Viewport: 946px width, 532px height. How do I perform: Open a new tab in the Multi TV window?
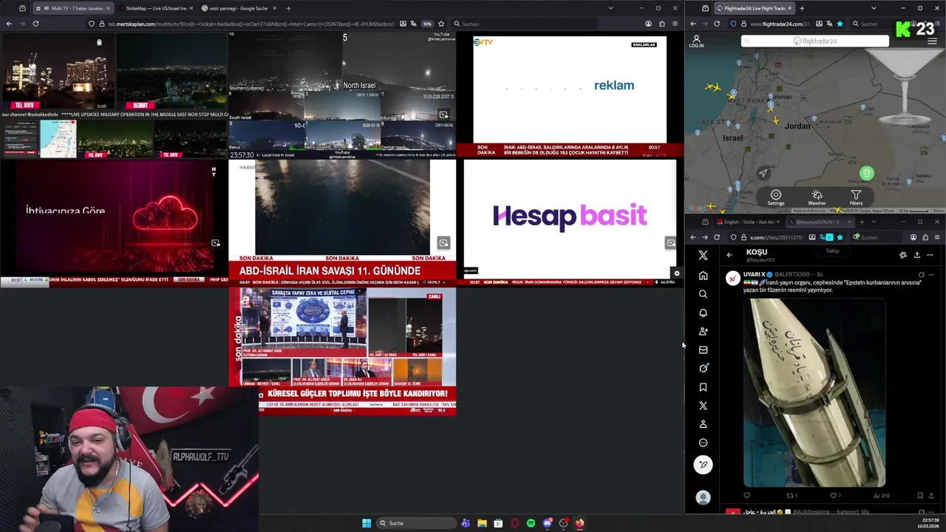coord(288,8)
